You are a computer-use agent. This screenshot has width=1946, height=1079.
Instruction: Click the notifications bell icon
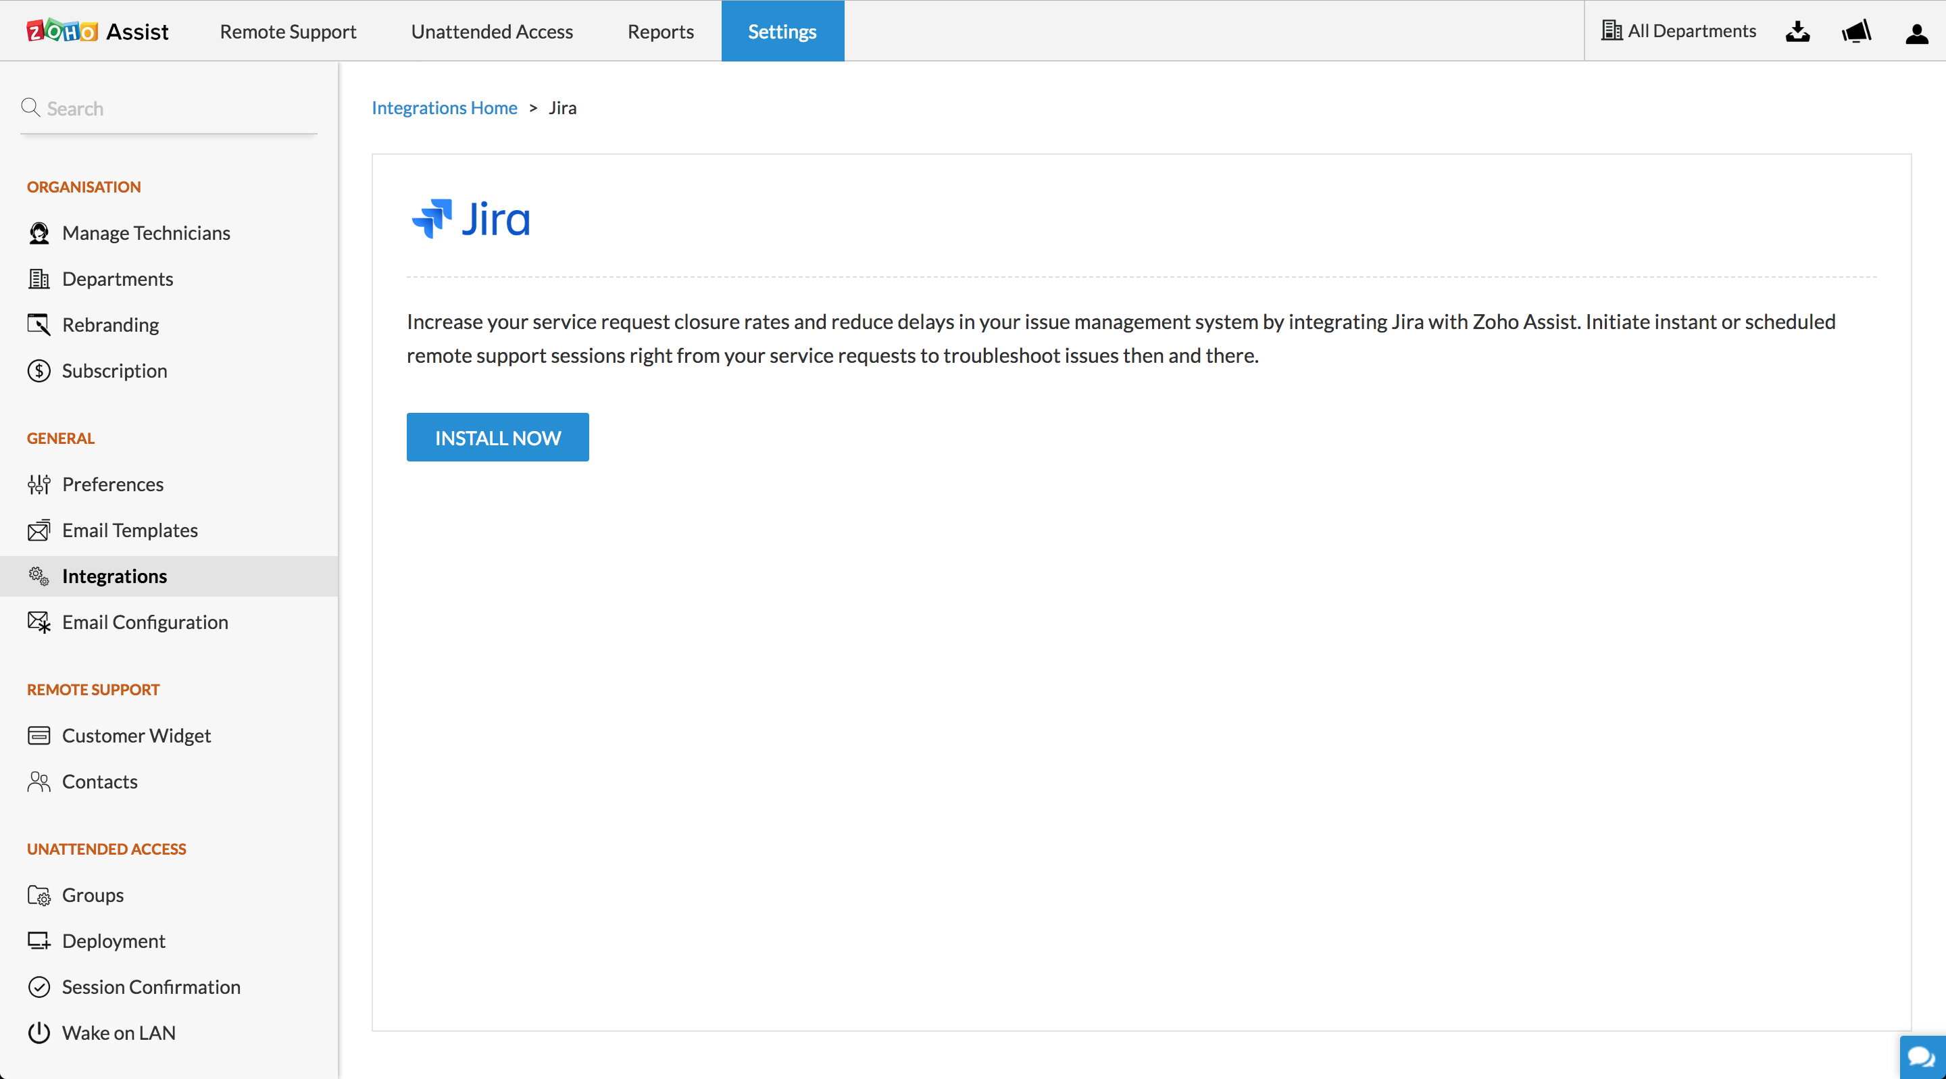point(1855,29)
